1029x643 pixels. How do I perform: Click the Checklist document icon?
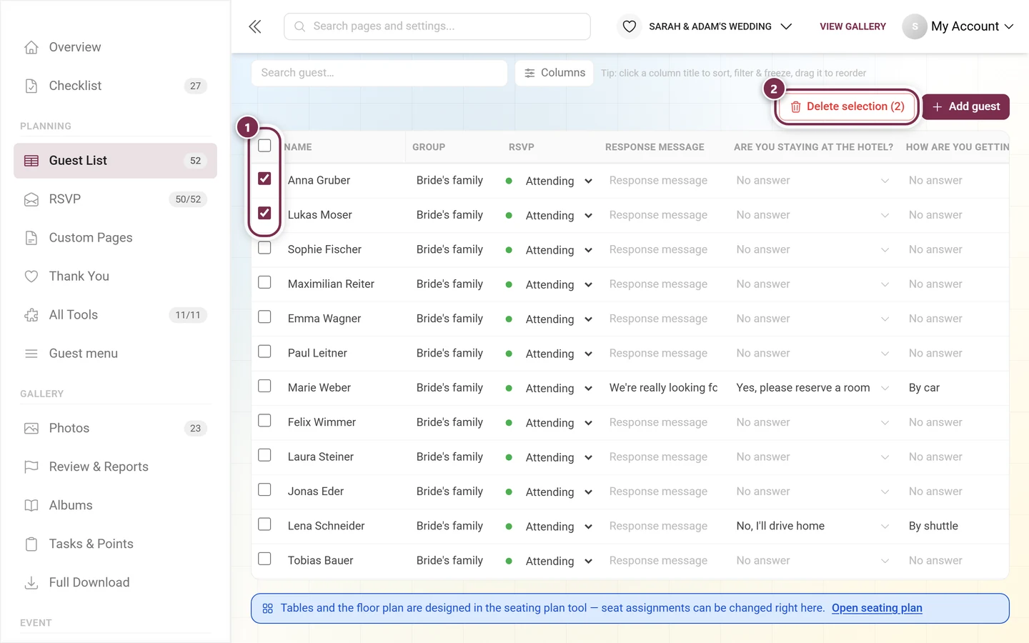(x=31, y=86)
